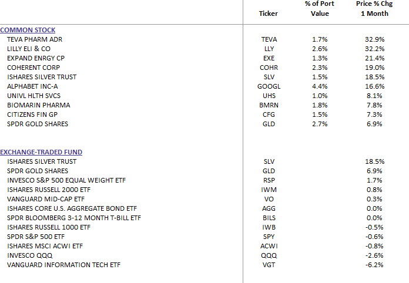
Task: Click the CFG ticker cell
Action: [x=269, y=114]
